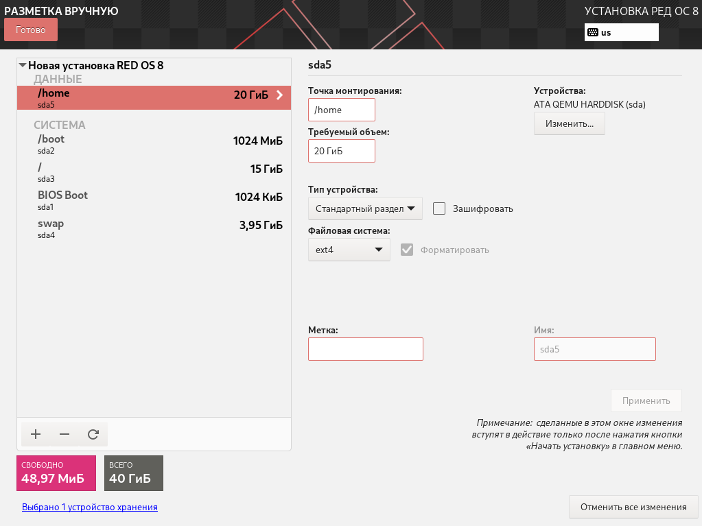Select the BIOS Boot sda1 partition

(x=154, y=200)
